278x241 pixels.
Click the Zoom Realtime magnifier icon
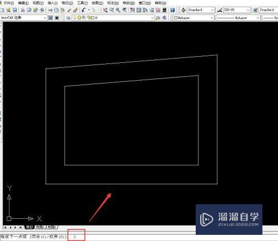[x=112, y=10]
